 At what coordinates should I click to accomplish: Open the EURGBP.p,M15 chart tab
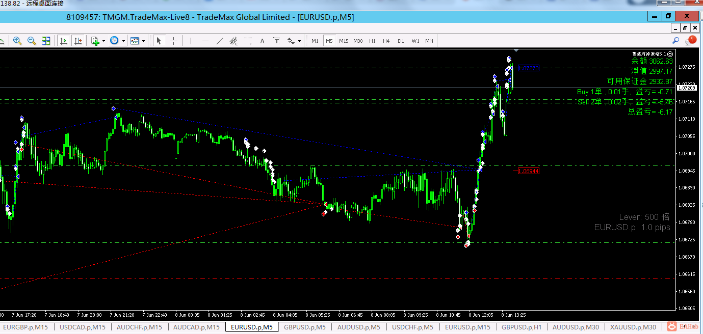point(25,327)
